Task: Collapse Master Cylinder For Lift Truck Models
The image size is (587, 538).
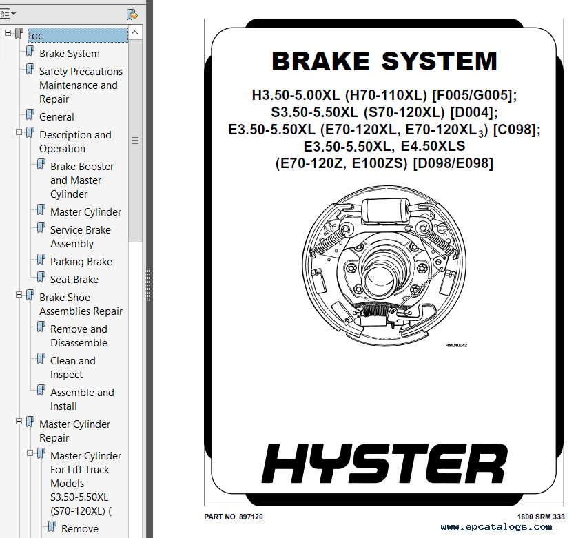Action: (30, 453)
